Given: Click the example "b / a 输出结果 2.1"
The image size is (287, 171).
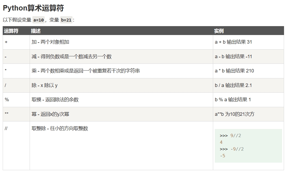Looking at the screenshot, I should [x=233, y=85].
